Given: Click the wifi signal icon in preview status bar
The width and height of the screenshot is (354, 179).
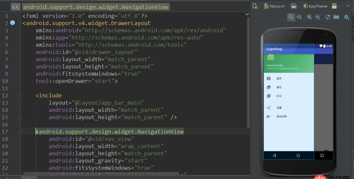Looking at the screenshot, I should click(321, 46).
